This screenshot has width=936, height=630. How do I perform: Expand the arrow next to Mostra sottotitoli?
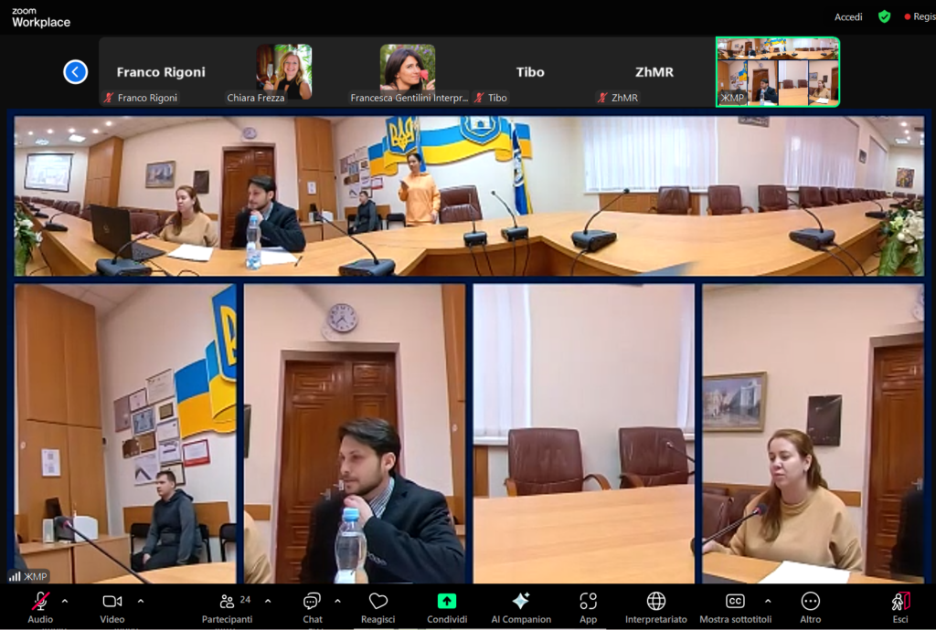click(x=767, y=601)
